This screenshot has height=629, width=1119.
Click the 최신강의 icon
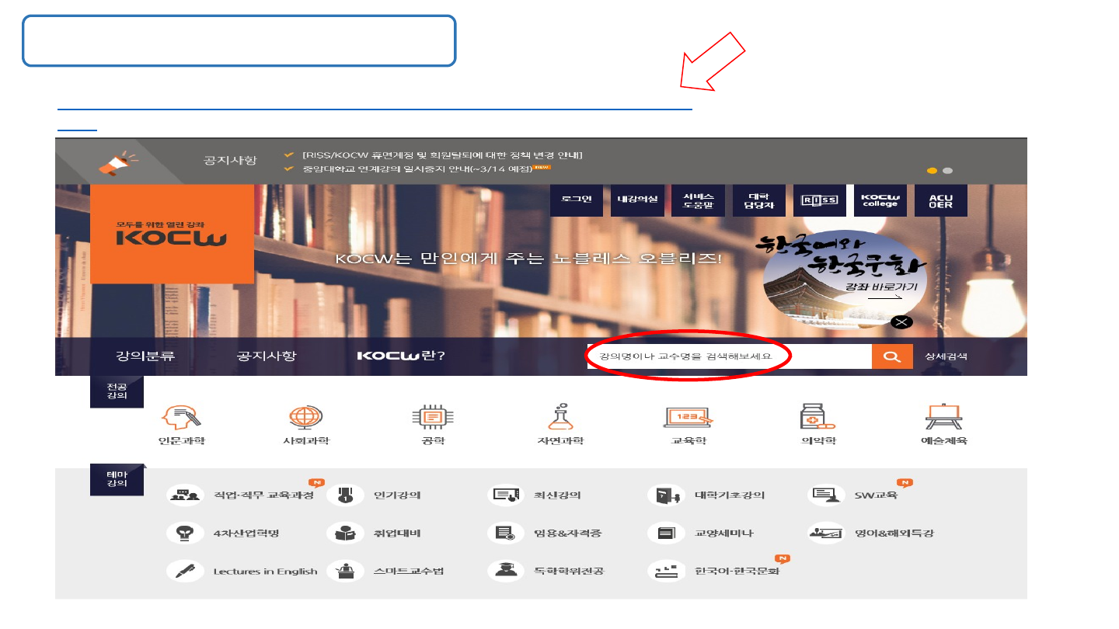(505, 495)
